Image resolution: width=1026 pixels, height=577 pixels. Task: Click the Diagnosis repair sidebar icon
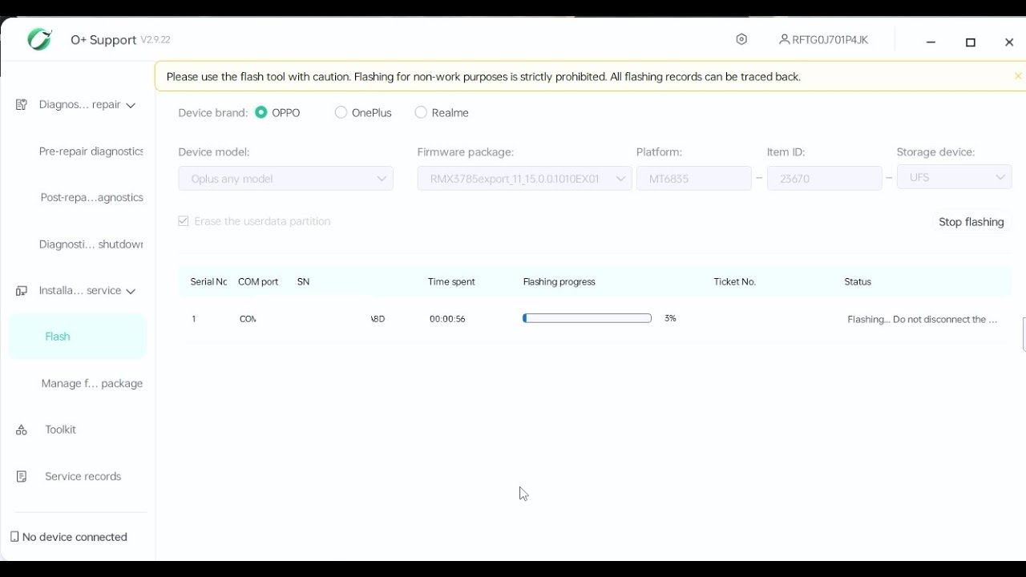point(22,104)
